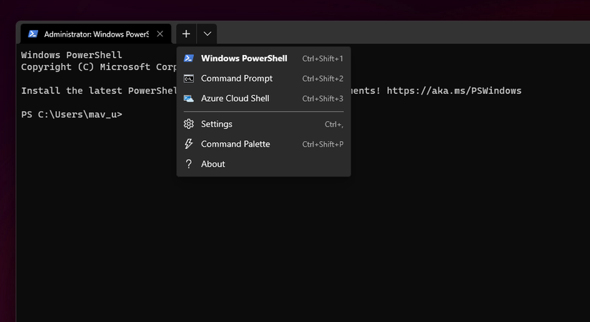Select the Windows PowerShell profile icon in menu

(x=189, y=59)
